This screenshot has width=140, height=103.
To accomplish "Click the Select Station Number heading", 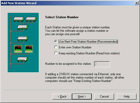I will point(62,17).
